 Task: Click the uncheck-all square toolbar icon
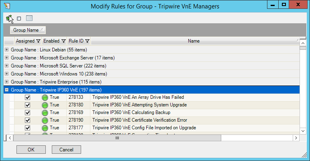click(19, 18)
